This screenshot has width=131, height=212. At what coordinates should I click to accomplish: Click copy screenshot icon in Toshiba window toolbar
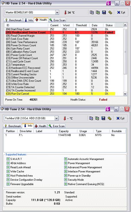pyautogui.click(x=97, y=118)
